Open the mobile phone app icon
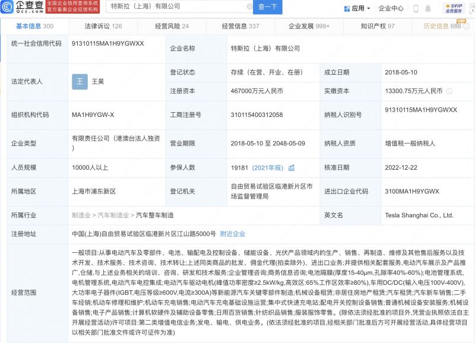This screenshot has width=475, height=343. pyautogui.click(x=416, y=8)
